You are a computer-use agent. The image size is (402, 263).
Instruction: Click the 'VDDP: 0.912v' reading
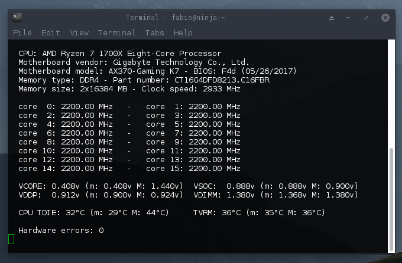pyautogui.click(x=49, y=195)
